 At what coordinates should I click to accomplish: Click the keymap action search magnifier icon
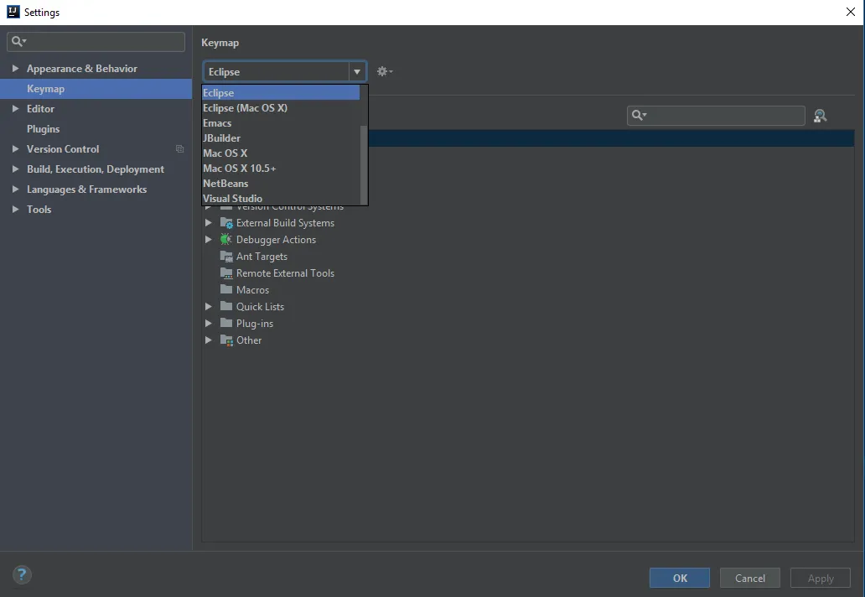coord(639,116)
